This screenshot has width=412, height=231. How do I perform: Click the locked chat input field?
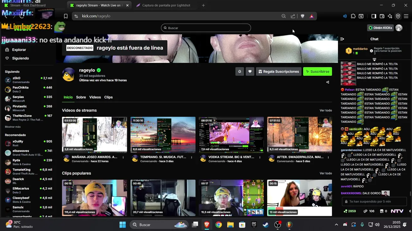pos(374,201)
